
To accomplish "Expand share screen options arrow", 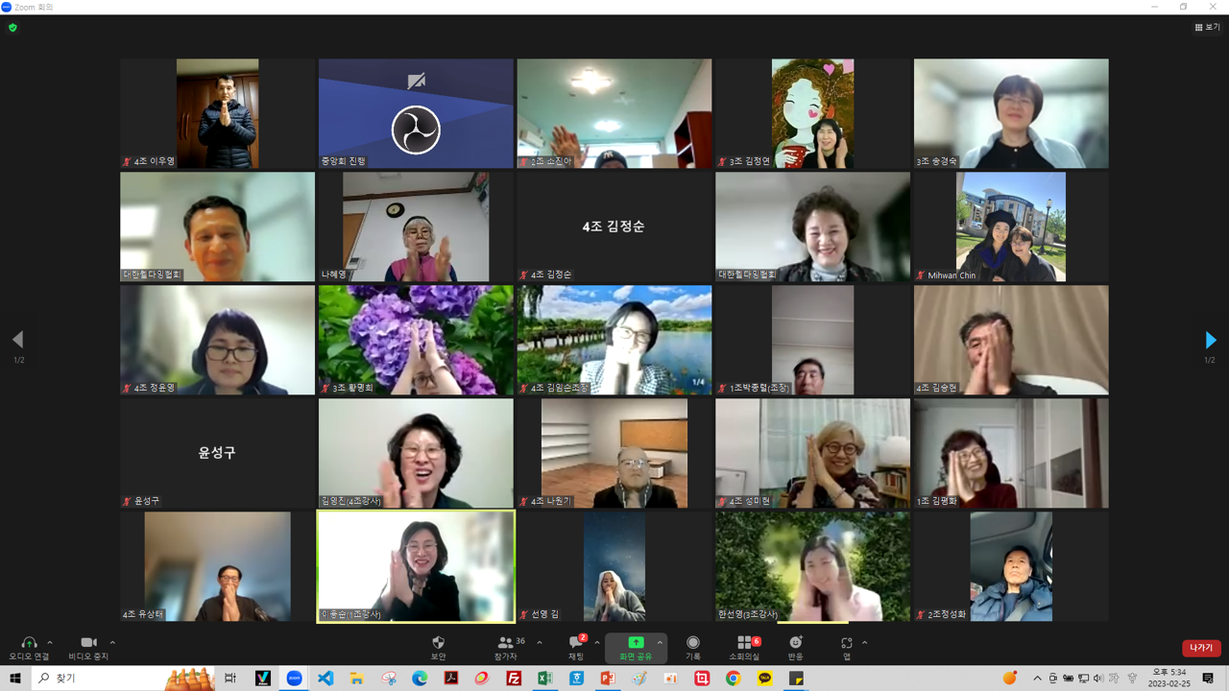I will click(x=660, y=643).
